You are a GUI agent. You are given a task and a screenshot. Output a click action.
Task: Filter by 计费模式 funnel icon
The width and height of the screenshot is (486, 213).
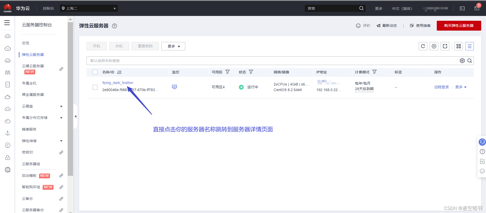(374, 72)
